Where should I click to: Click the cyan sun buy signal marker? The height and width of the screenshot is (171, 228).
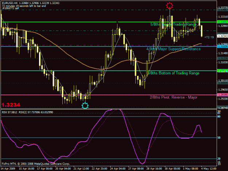pyautogui.click(x=85, y=105)
